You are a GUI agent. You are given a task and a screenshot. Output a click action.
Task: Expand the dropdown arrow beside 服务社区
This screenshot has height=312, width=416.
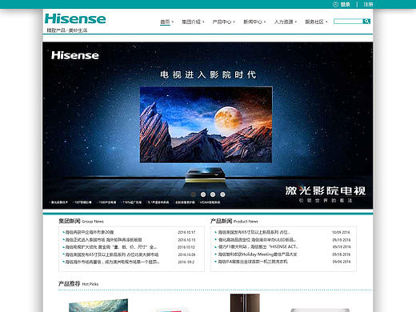[x=326, y=22]
